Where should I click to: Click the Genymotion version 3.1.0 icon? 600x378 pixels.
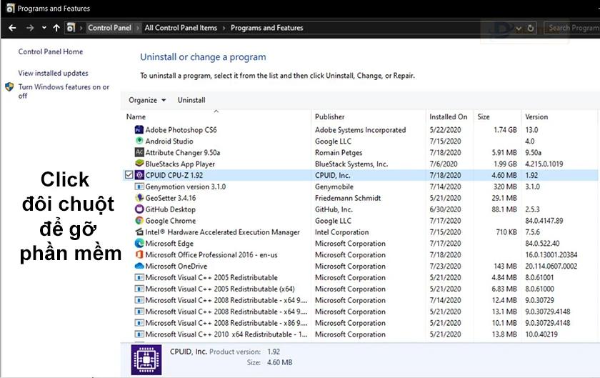click(x=139, y=186)
